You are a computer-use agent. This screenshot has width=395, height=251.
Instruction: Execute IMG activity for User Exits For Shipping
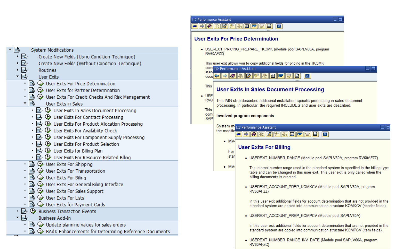41,164
